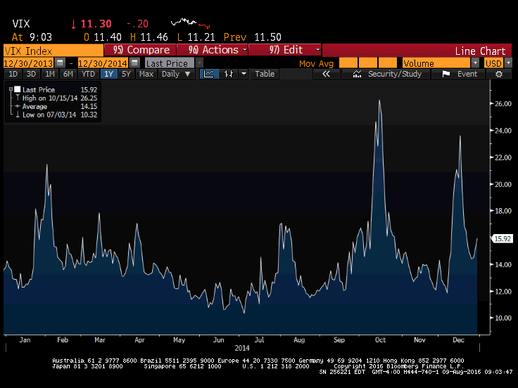Click the Table view button
Screen dimensions: 518x388
[265, 74]
